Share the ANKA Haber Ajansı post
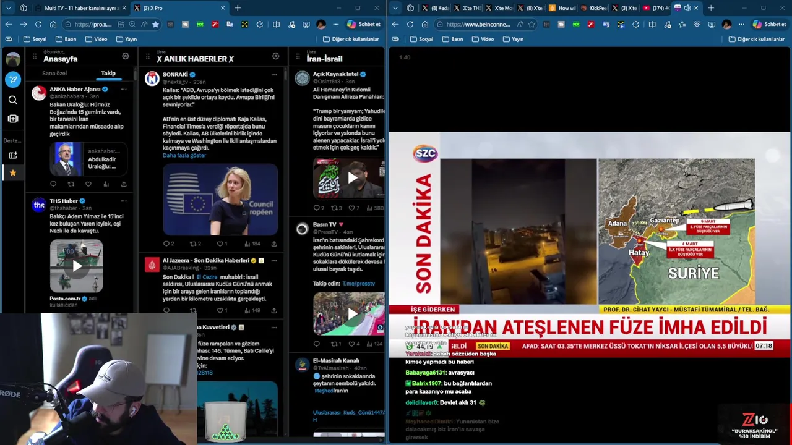 [x=124, y=184]
